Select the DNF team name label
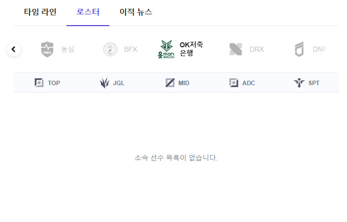Image resolution: width=347 pixels, height=222 pixels. (x=319, y=49)
